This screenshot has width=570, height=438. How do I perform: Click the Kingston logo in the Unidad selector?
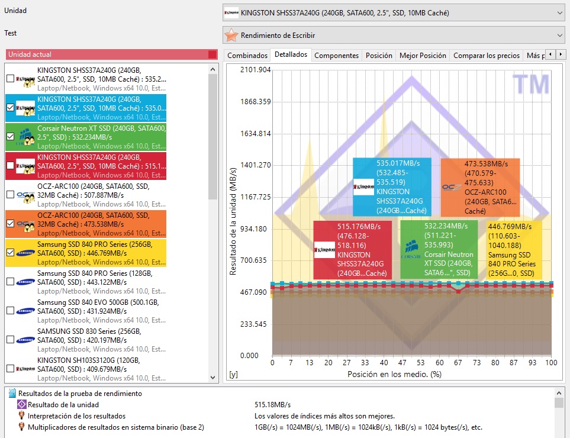[232, 12]
